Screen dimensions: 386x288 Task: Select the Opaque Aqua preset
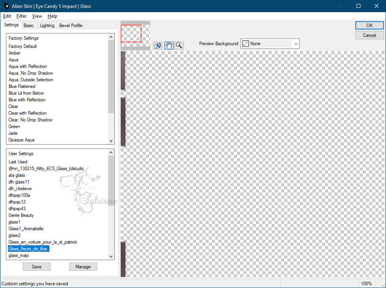pyautogui.click(x=21, y=139)
